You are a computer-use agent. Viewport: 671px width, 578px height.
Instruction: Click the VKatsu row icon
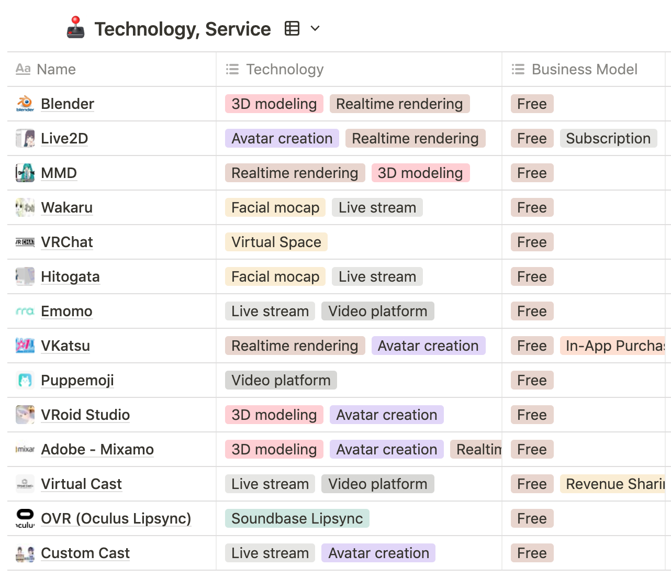click(25, 346)
